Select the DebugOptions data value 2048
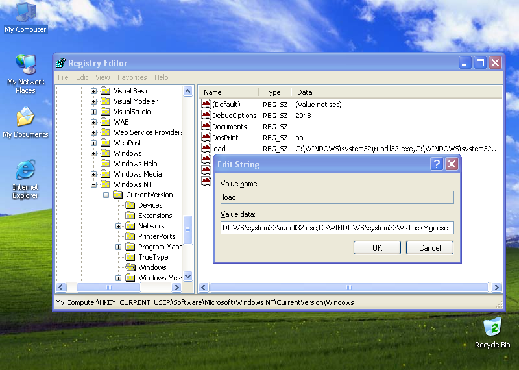 pos(303,116)
